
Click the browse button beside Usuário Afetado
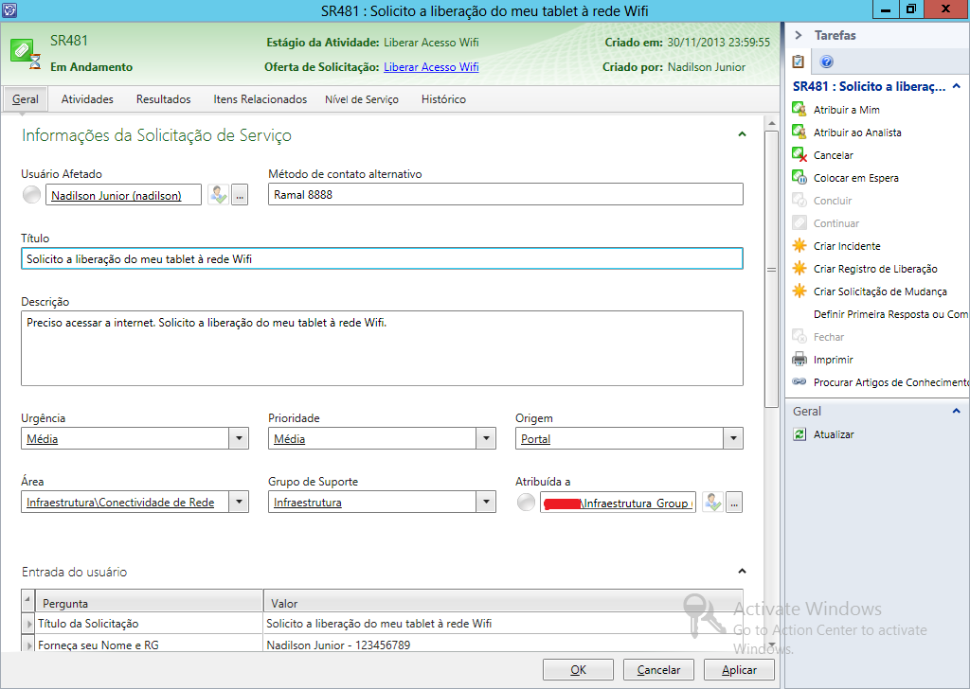pos(240,195)
